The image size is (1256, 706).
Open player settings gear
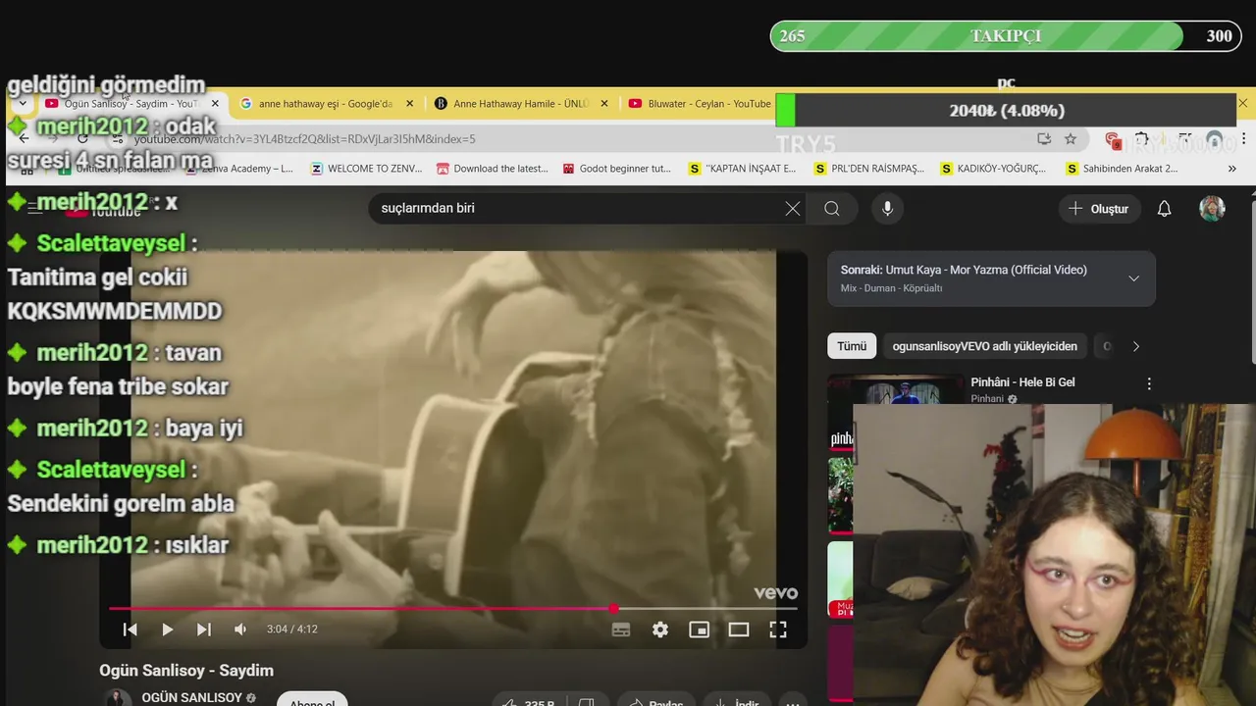coord(660,630)
